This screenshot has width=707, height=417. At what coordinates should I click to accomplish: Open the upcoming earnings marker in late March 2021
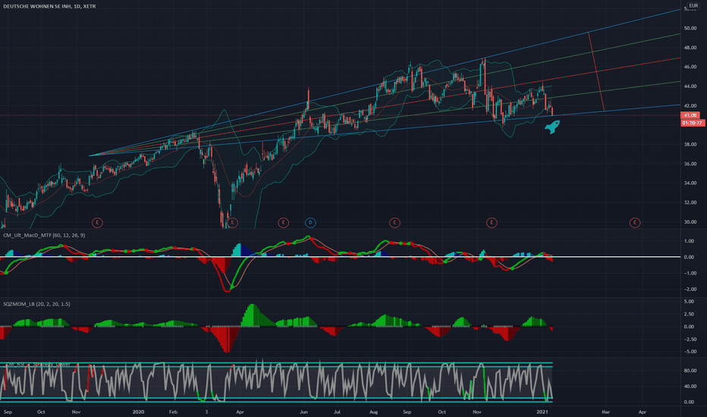(x=634, y=222)
